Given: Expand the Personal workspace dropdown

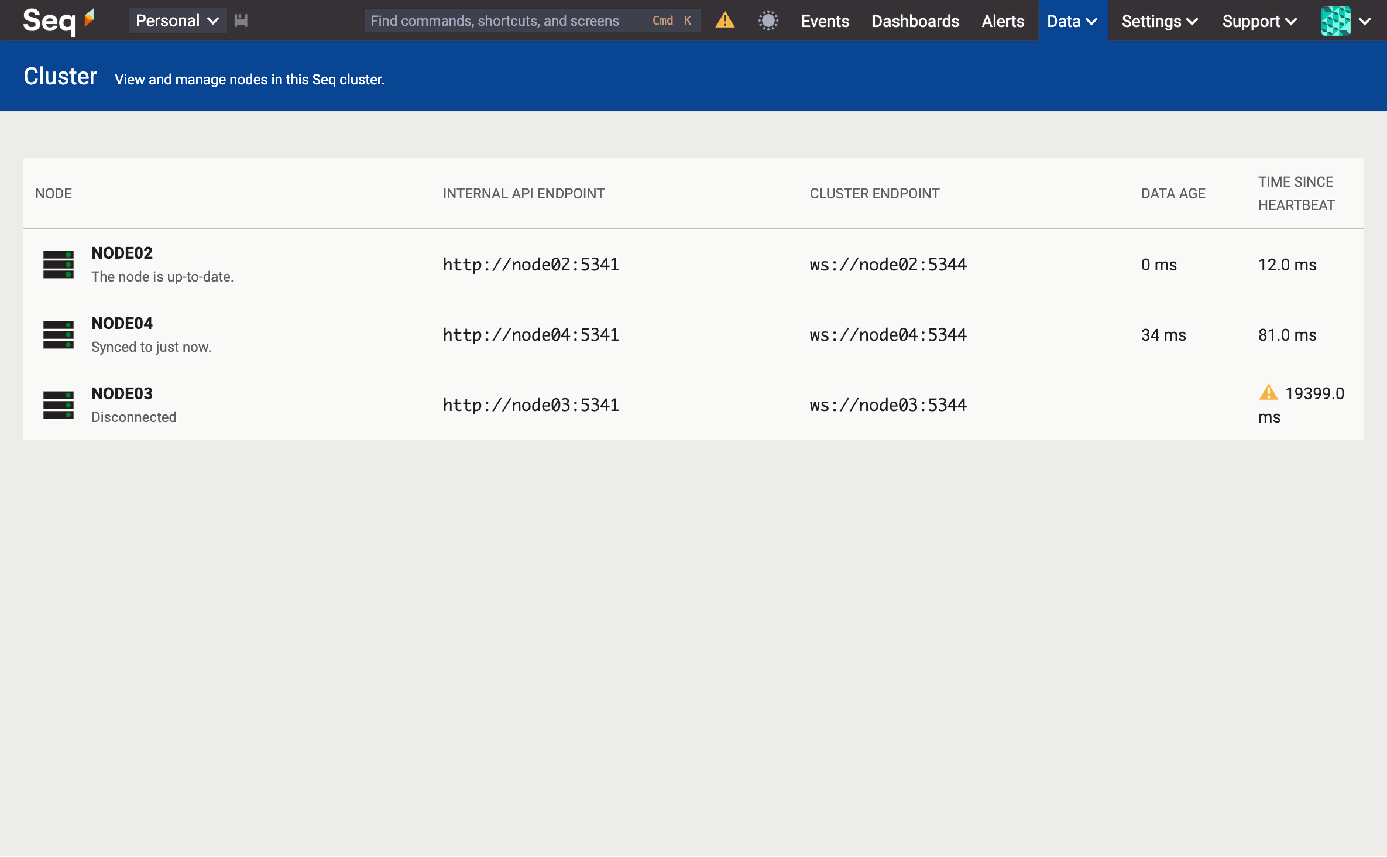Looking at the screenshot, I should (x=177, y=21).
